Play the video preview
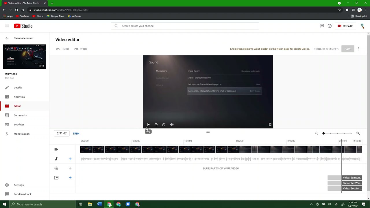 point(148,125)
